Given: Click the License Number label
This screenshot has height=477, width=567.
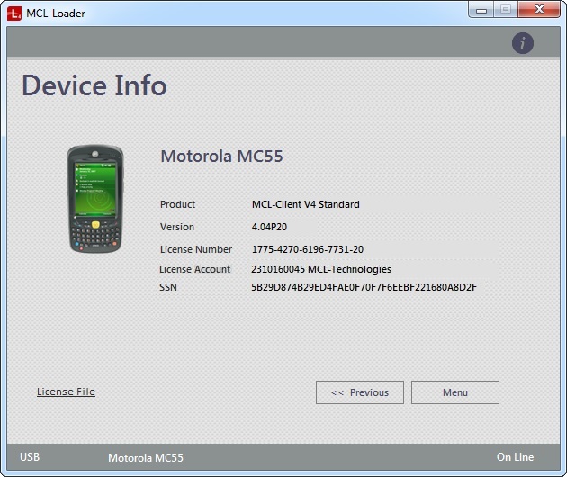Looking at the screenshot, I should click(196, 249).
